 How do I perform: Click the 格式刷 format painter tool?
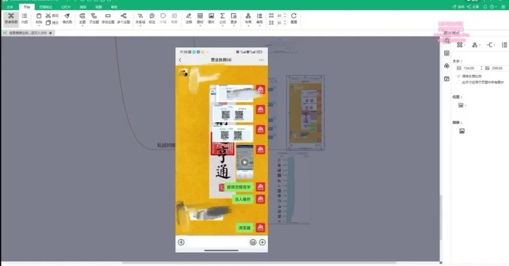pyautogui.click(x=67, y=18)
